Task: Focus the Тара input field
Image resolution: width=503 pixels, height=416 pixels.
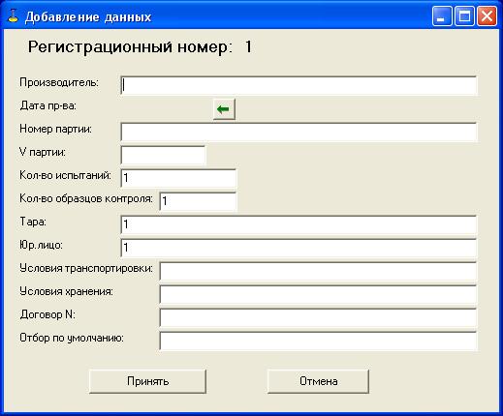Action: [x=299, y=224]
